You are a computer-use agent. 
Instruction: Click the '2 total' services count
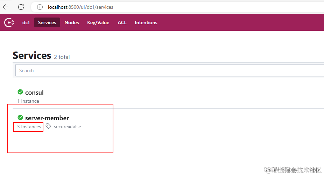(x=62, y=57)
